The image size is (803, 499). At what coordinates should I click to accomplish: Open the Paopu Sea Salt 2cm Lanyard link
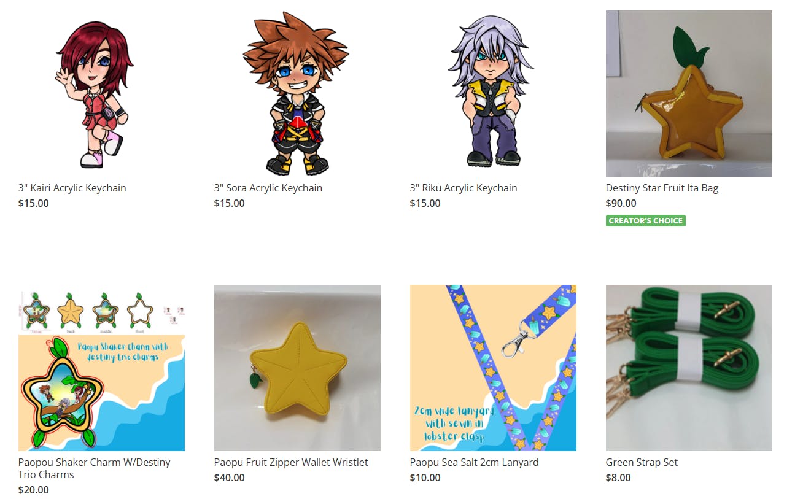475,462
